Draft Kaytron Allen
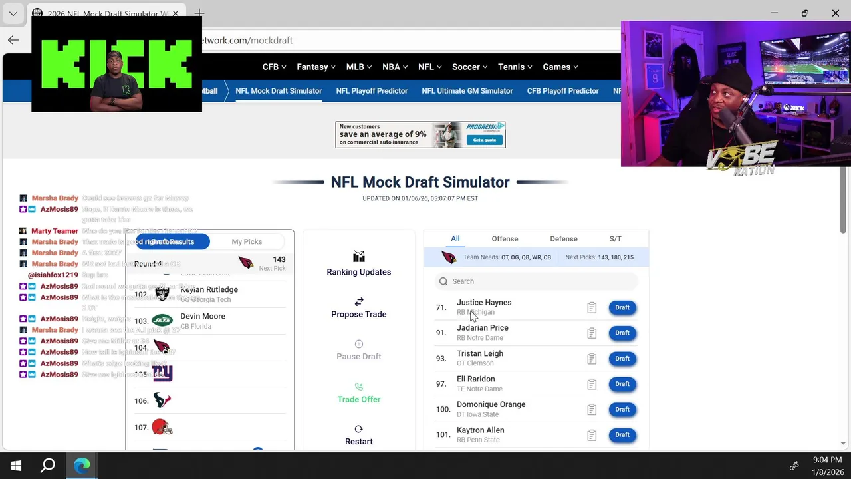 [622, 435]
